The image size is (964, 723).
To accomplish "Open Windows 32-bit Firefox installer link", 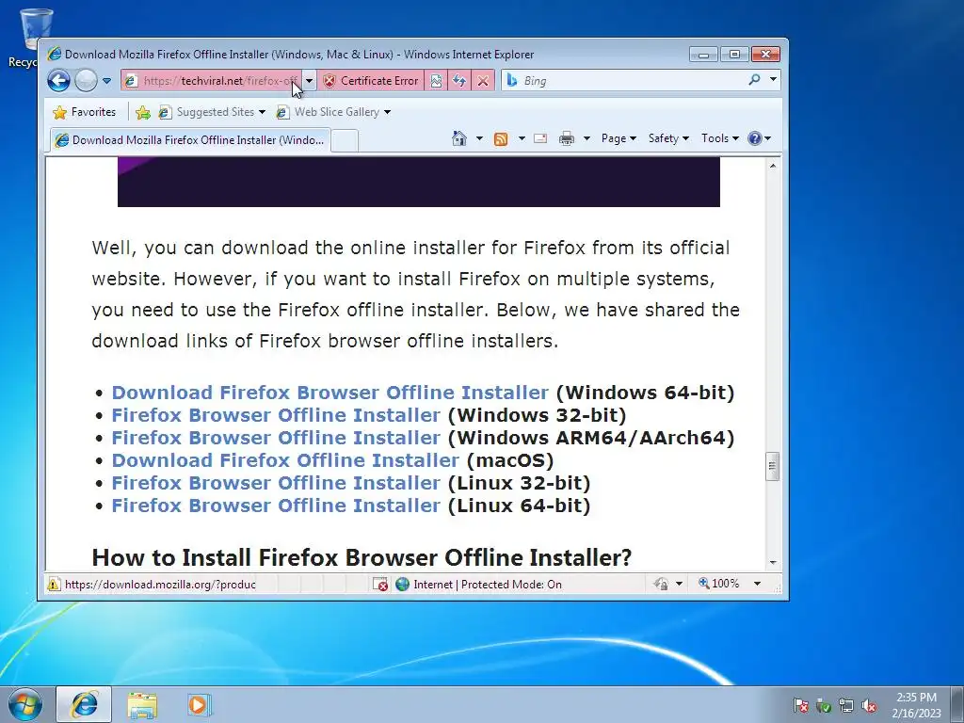I will coord(276,415).
